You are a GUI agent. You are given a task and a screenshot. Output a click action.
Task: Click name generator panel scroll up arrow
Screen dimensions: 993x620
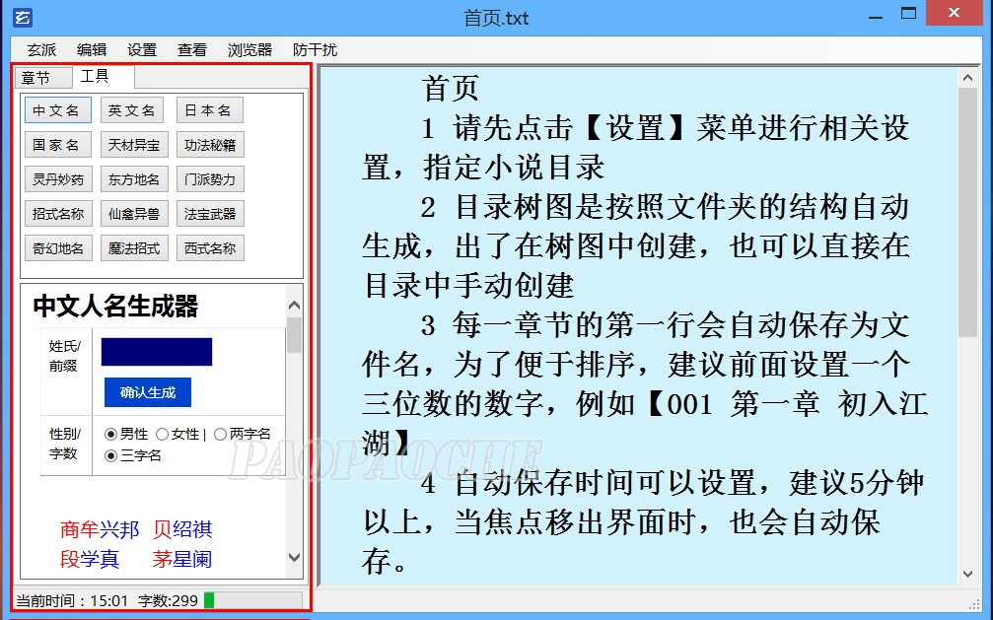(x=294, y=306)
